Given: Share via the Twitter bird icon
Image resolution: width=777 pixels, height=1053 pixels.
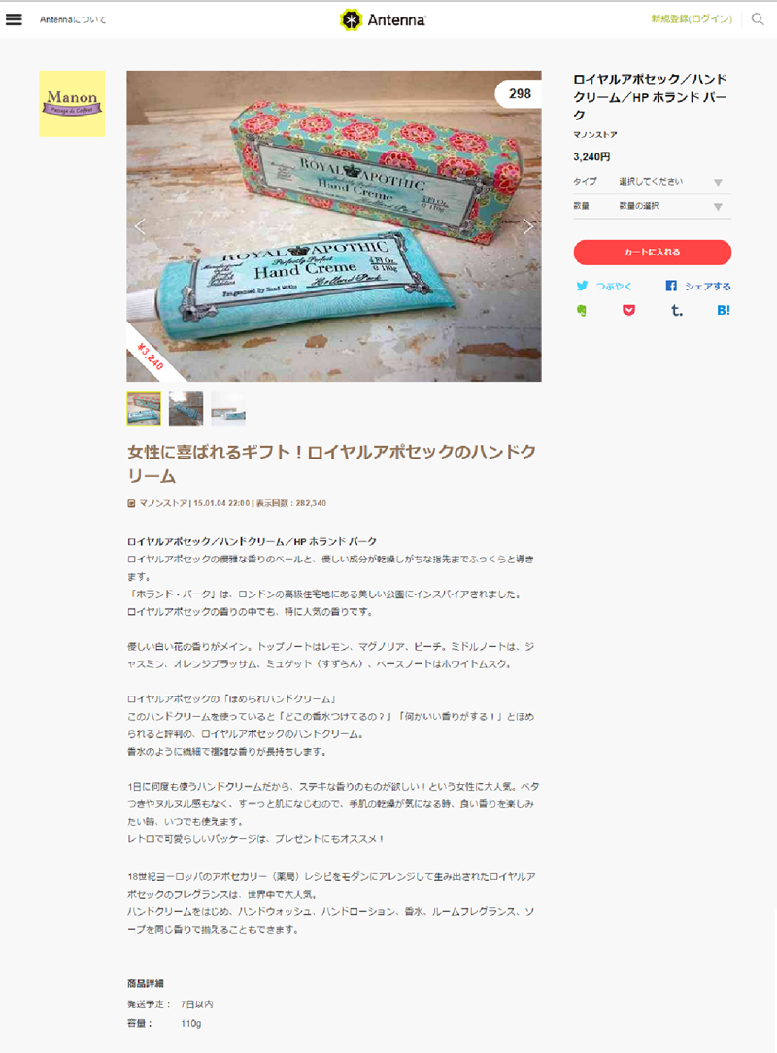Looking at the screenshot, I should click(x=582, y=286).
